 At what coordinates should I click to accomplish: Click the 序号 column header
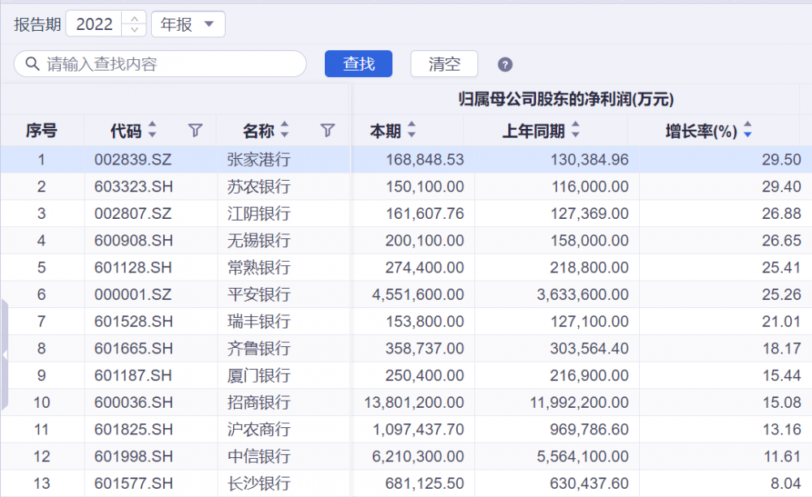point(41,131)
